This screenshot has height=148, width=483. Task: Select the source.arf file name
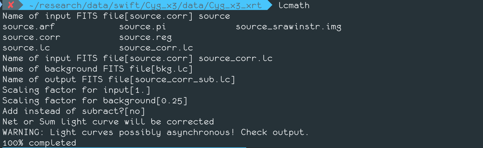pos(29,27)
